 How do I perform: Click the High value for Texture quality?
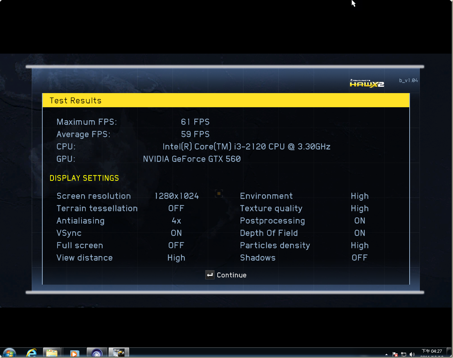[360, 209]
